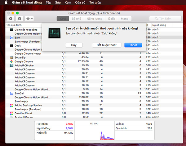
Task: Open the Apple menu
Action: (x=6, y=2)
